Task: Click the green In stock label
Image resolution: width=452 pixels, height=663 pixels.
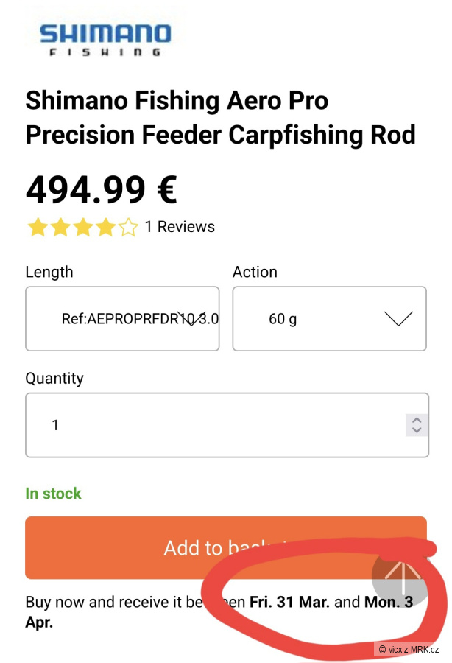Action: tap(53, 494)
